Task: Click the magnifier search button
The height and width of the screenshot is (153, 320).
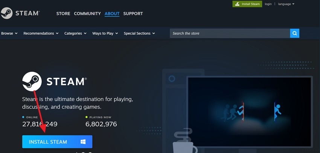Action: click(x=294, y=33)
